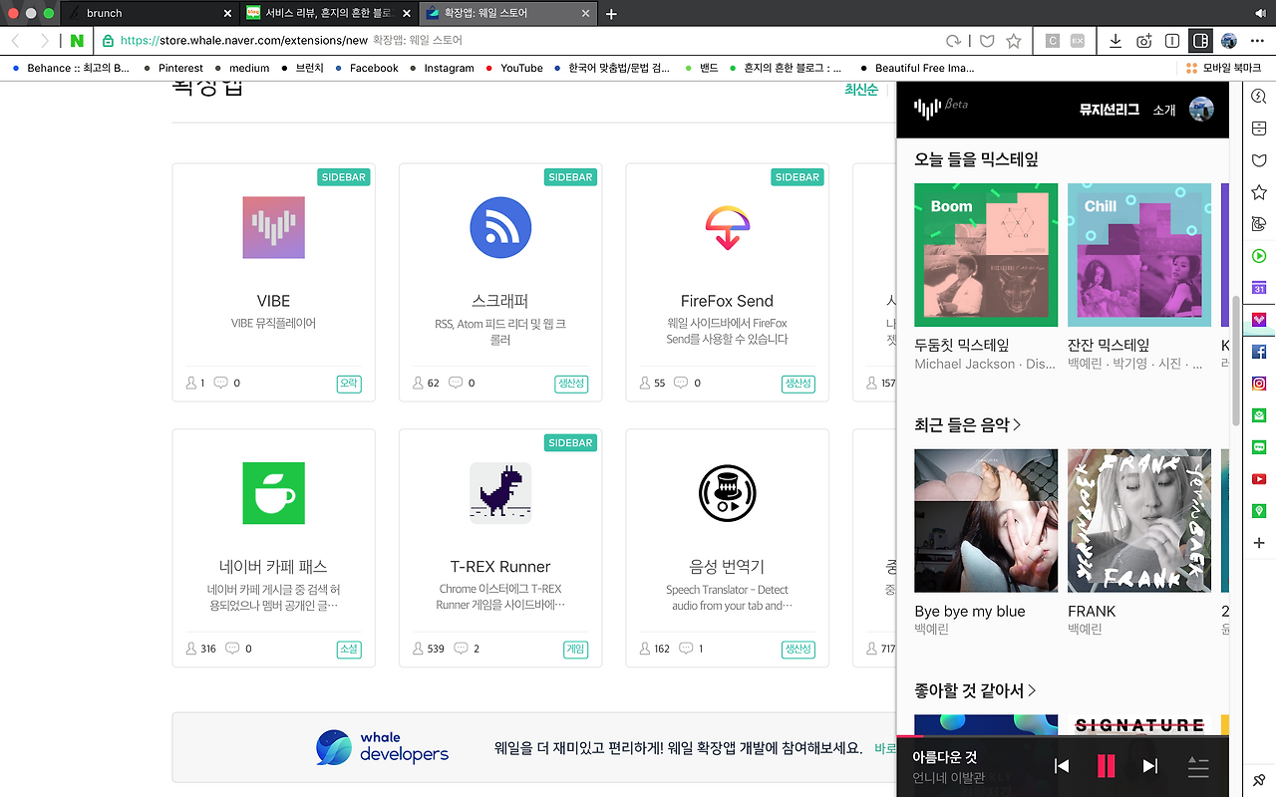Open the 최신순 sorting dropdown
Viewport: 1276px width, 797px height.
(860, 89)
